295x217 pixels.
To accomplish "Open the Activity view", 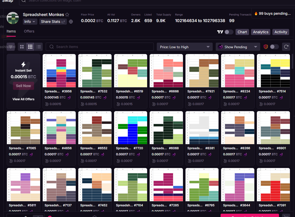I will pyautogui.click(x=281, y=32).
